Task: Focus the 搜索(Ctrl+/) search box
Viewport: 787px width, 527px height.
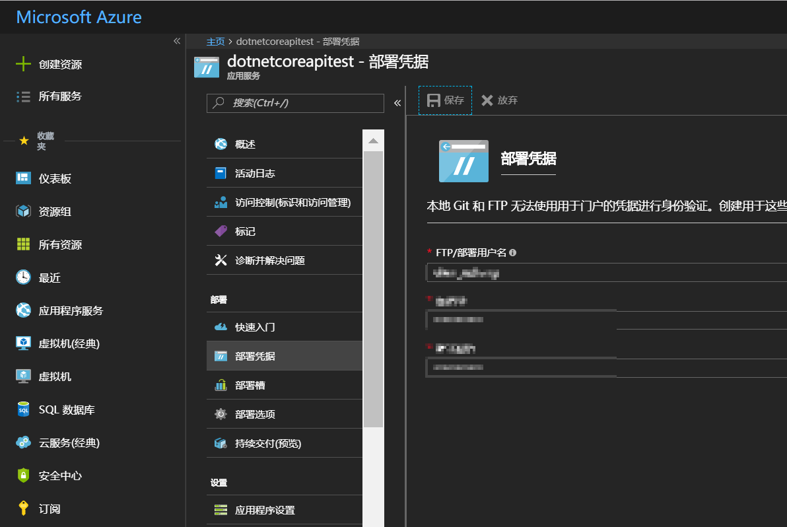Action: [295, 103]
